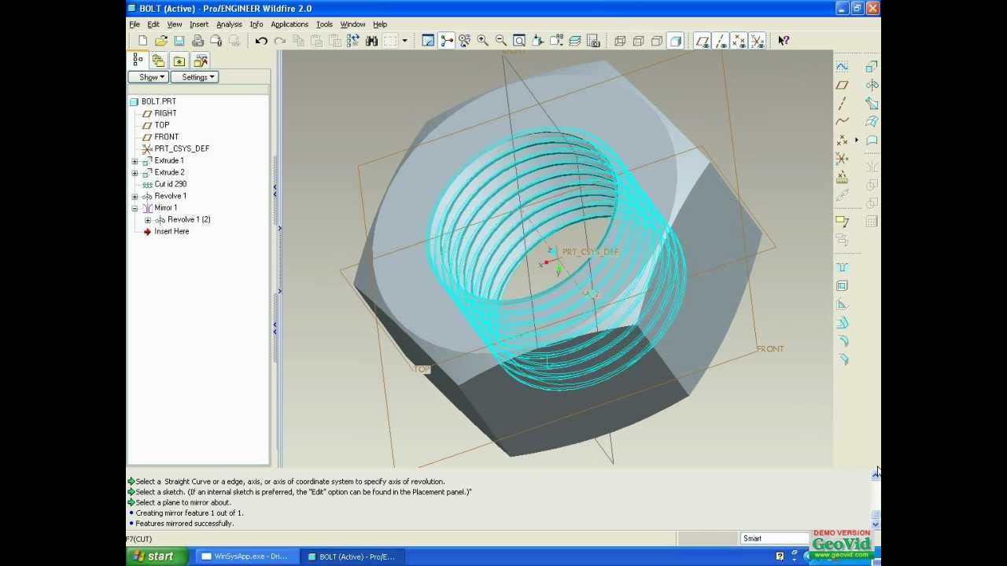
Task: Open the Find tool (binoculars icon)
Action: pyautogui.click(x=371, y=41)
